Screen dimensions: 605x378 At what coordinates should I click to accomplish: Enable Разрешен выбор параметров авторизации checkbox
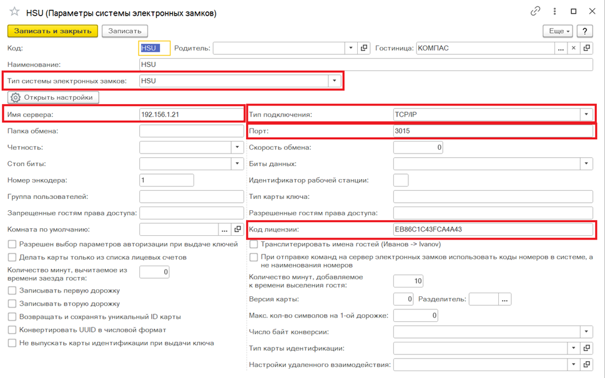[x=12, y=244]
